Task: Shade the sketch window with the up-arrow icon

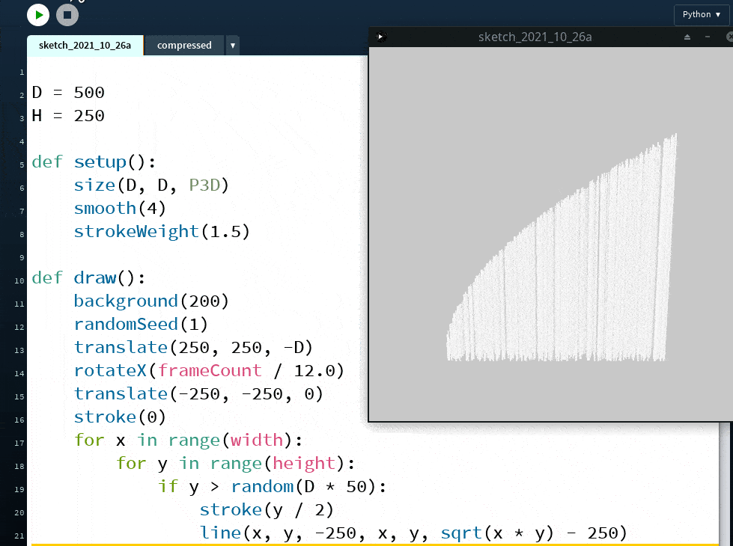Action: [x=687, y=37]
